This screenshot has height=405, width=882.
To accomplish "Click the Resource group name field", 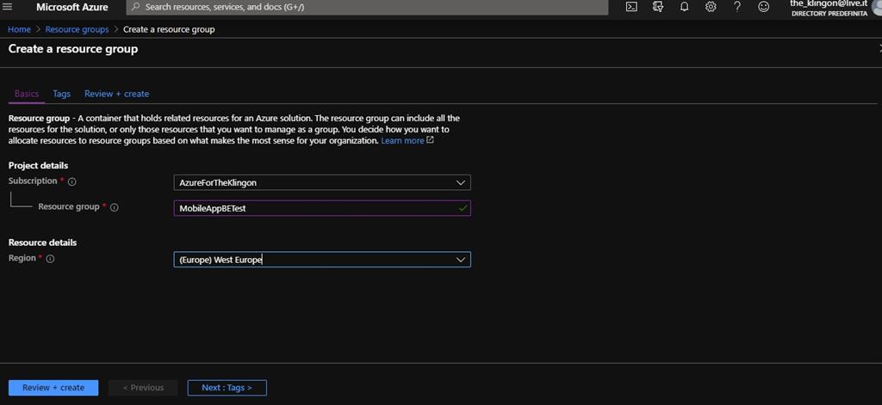I will pos(322,208).
